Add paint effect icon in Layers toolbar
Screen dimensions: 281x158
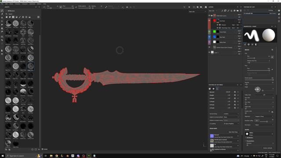click(x=222, y=11)
